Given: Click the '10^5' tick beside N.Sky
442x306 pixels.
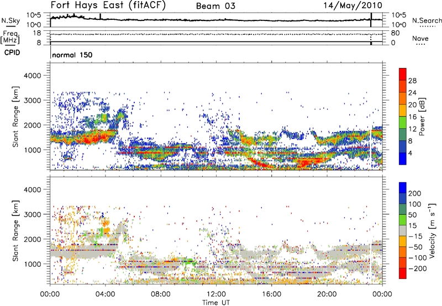Looking at the screenshot, I should pyautogui.click(x=34, y=15).
